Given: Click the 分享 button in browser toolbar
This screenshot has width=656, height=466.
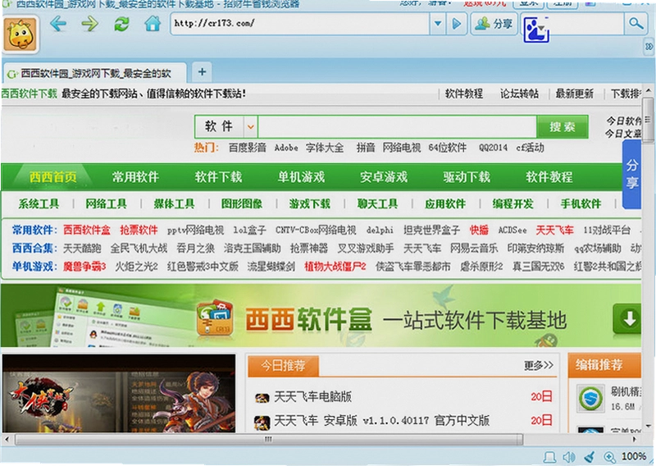Looking at the screenshot, I should coord(494,24).
